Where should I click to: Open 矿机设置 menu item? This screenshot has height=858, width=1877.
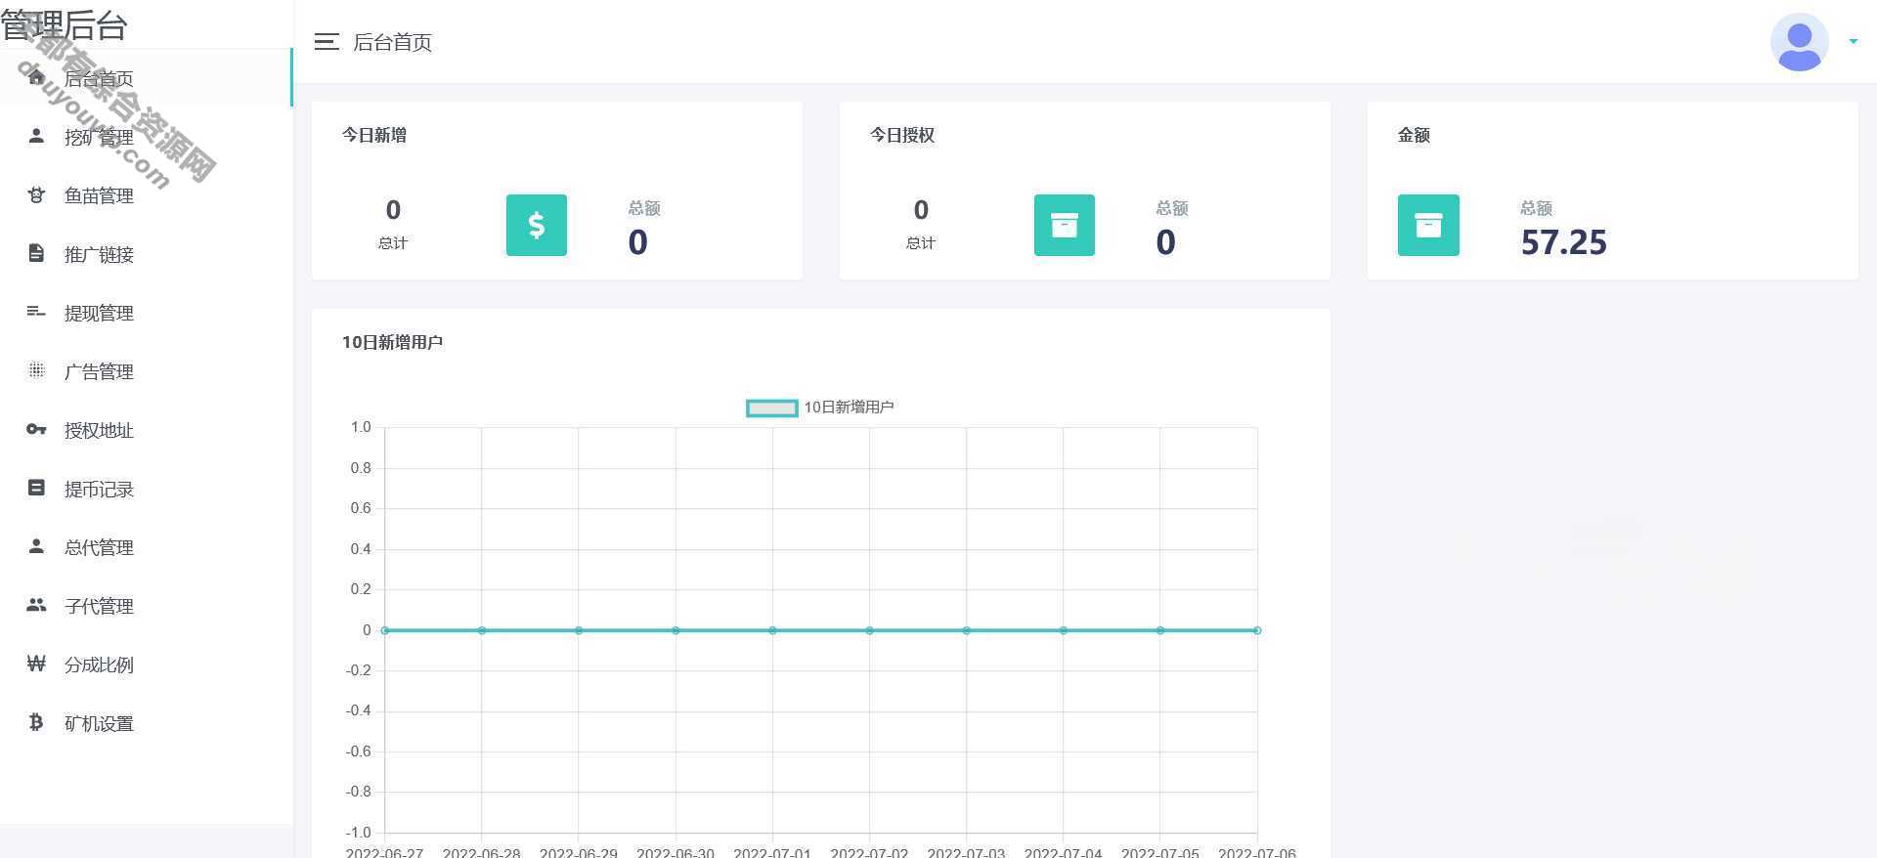point(147,723)
